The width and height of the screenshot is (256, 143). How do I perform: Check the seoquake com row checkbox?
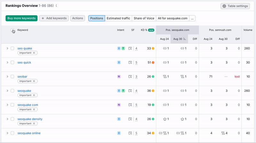[x=12, y=105]
